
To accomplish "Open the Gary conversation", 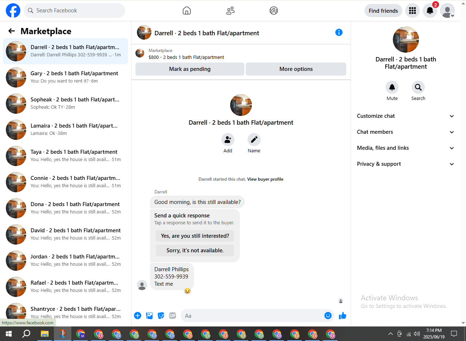I will point(66,77).
